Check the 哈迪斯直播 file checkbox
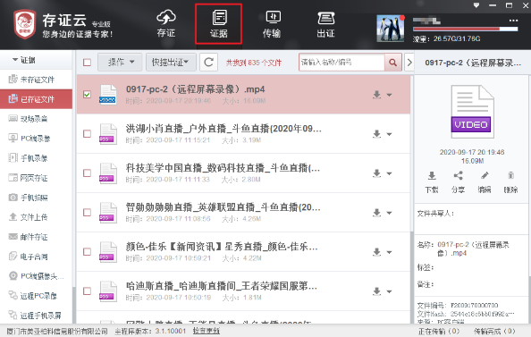This screenshot has width=531, height=337. tap(87, 291)
